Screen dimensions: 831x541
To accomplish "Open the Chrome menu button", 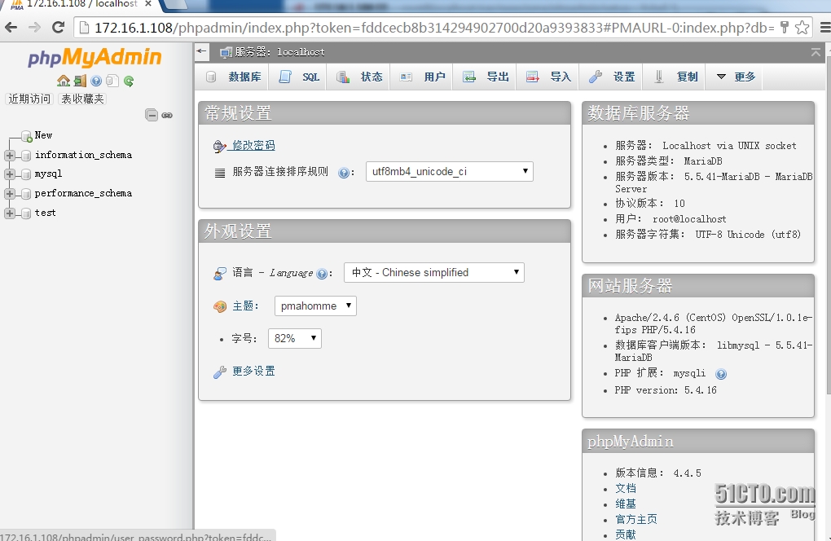I will [x=825, y=28].
